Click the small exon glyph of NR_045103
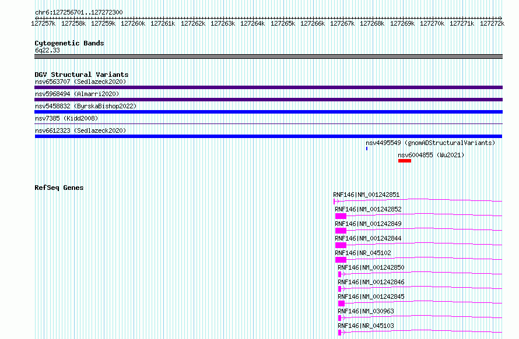Image resolution: width=519 pixels, height=339 pixels. (339, 333)
